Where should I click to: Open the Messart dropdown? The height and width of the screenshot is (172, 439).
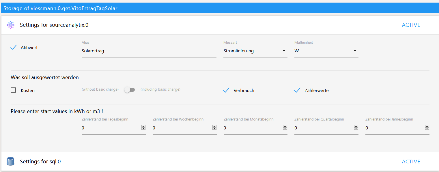tap(255, 51)
